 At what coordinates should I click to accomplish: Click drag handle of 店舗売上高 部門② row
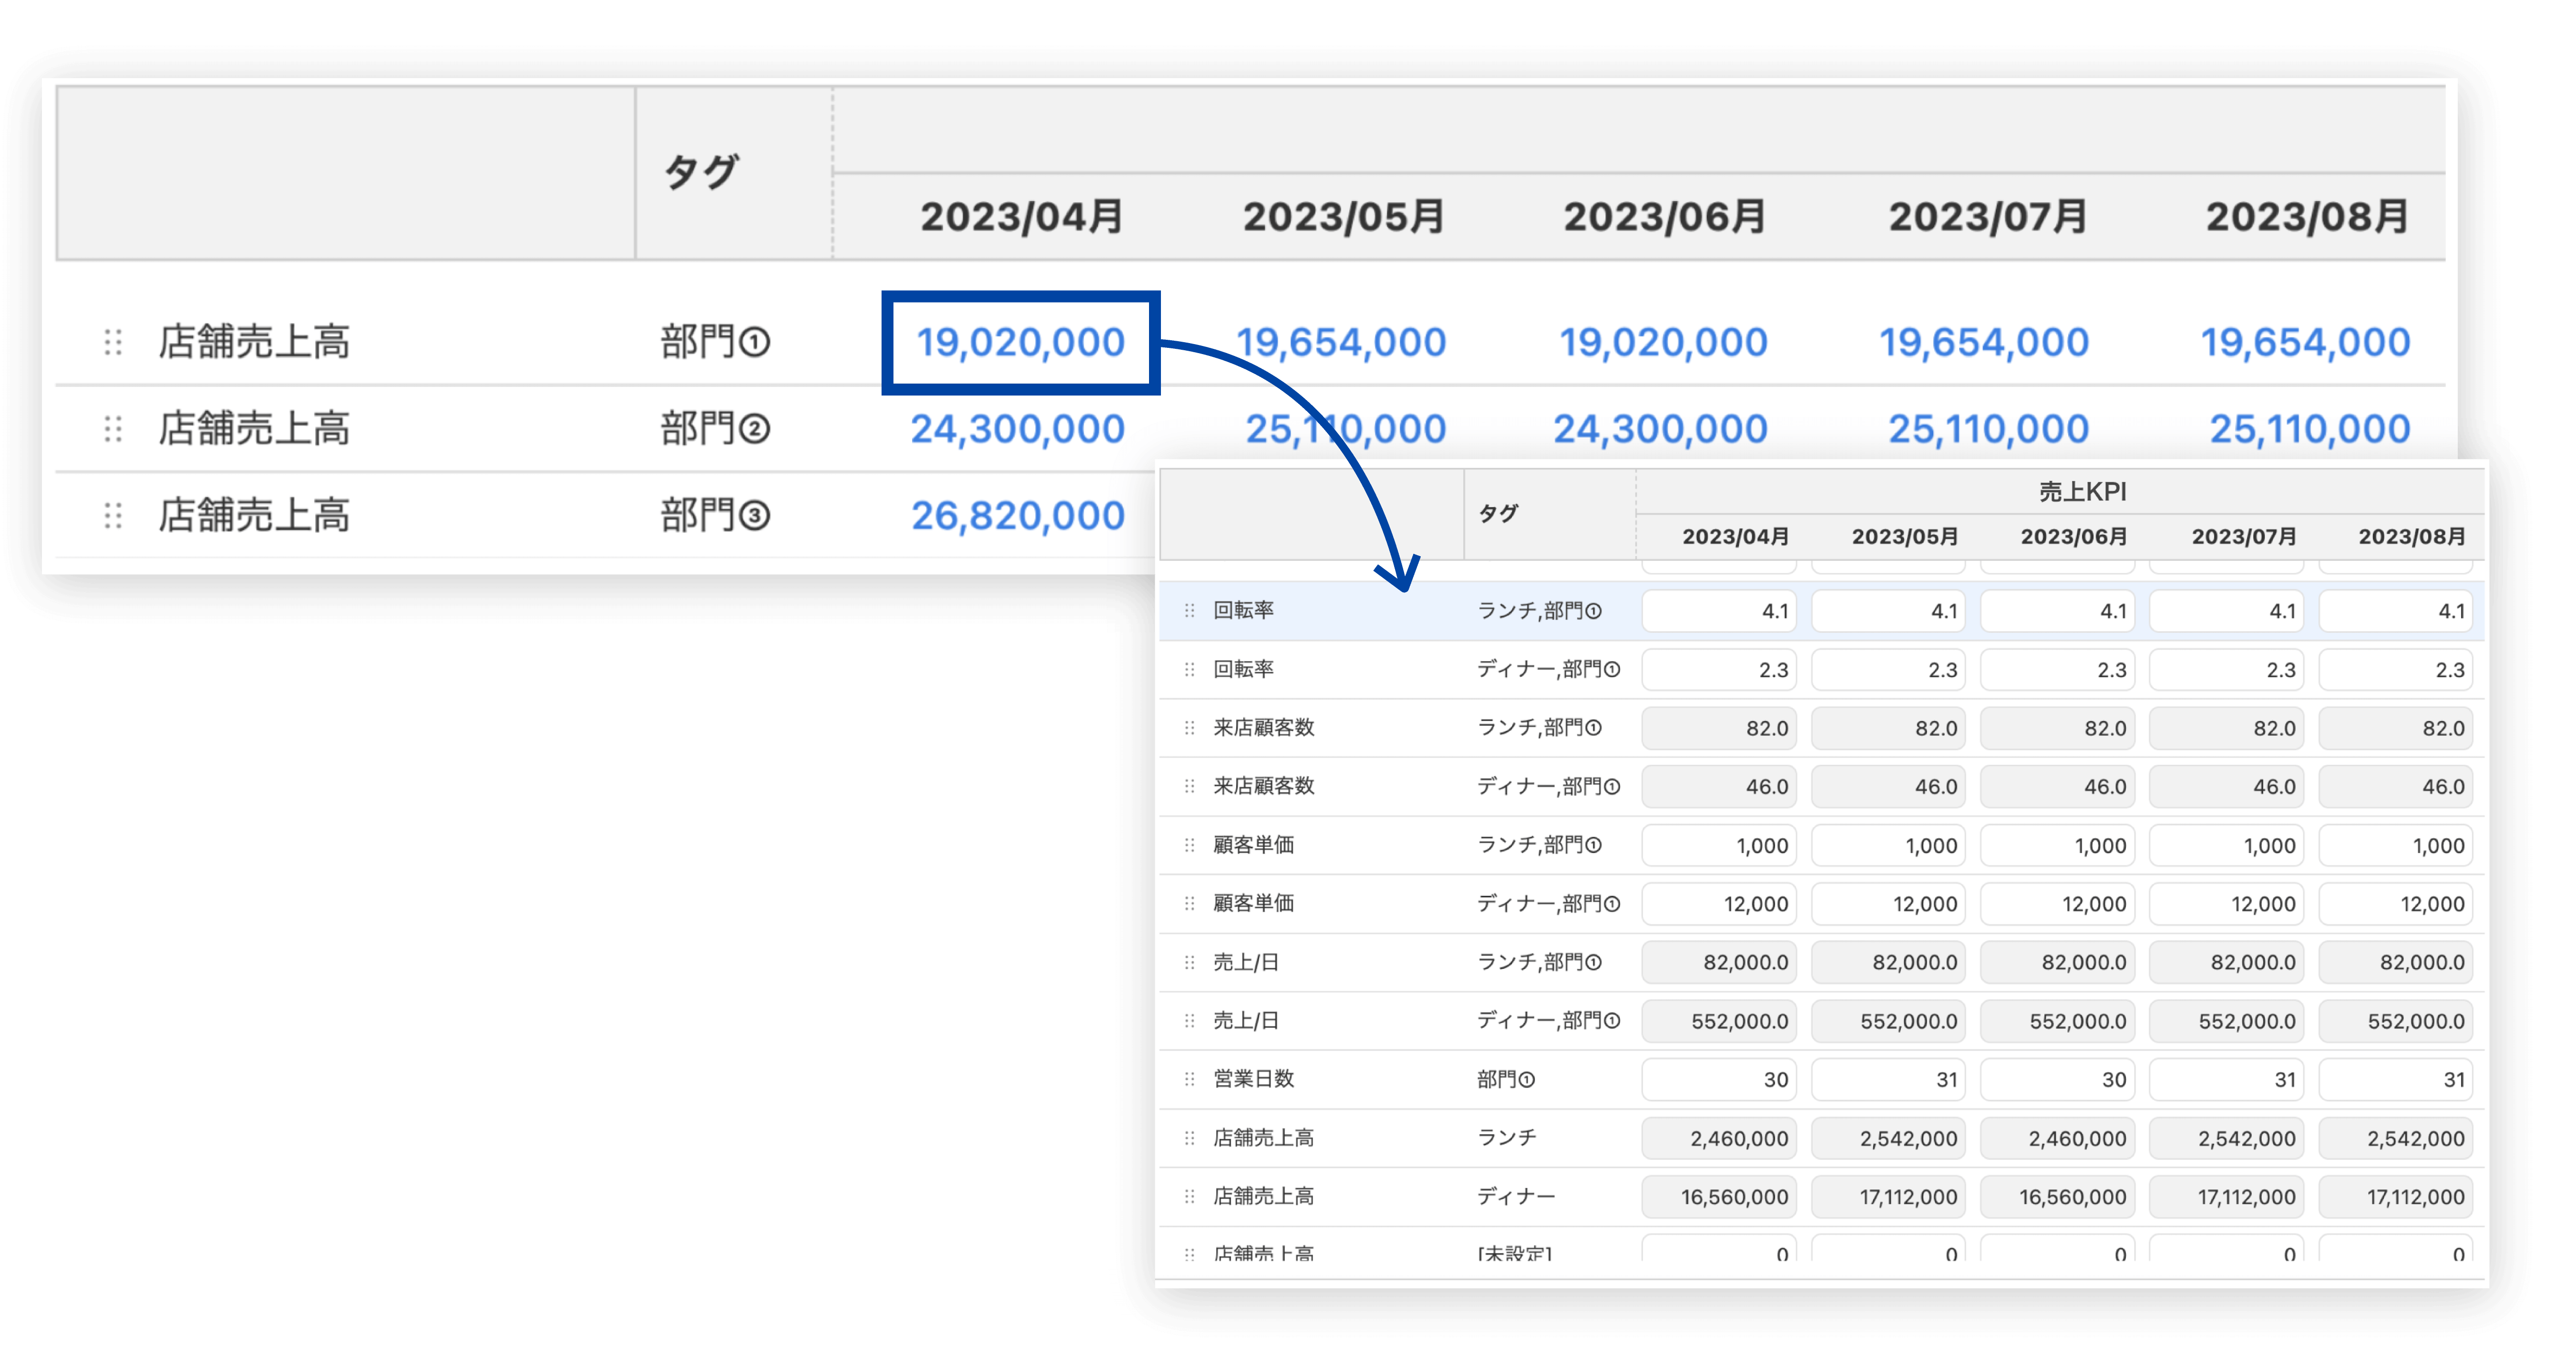click(x=113, y=430)
